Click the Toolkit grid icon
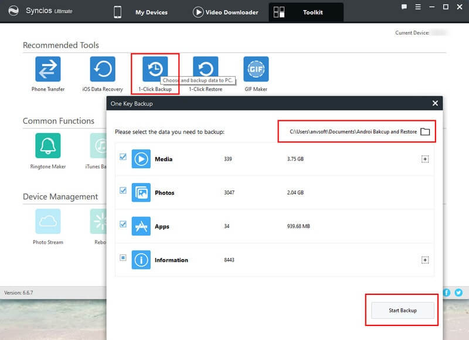The height and width of the screenshot is (340, 469). [x=279, y=12]
